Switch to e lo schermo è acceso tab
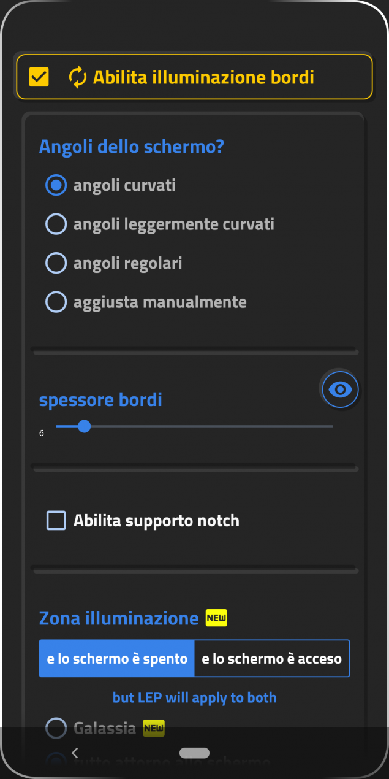The height and width of the screenshot is (779, 389). point(272,659)
